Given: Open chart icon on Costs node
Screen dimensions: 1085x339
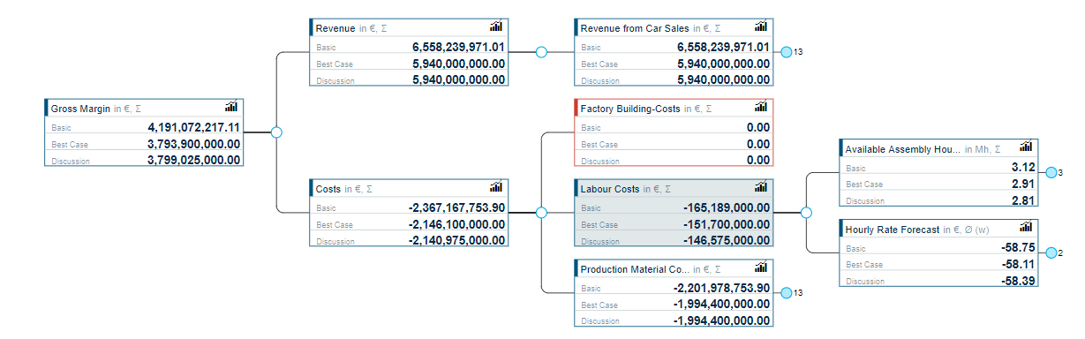Looking at the screenshot, I should 496,187.
